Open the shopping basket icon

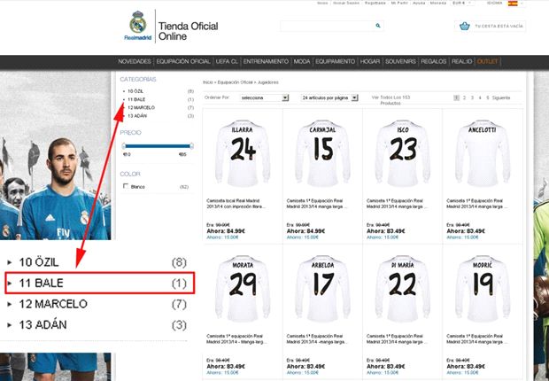tap(465, 26)
